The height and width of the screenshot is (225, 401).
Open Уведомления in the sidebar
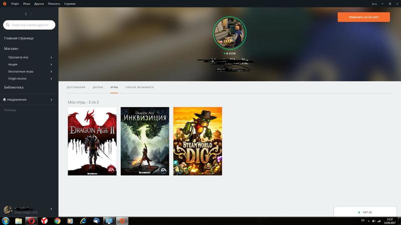click(x=17, y=99)
